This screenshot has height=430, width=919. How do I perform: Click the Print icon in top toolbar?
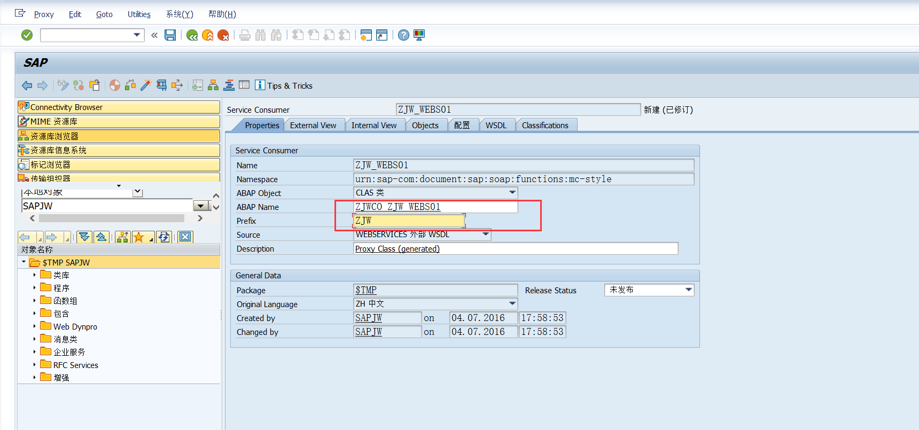point(245,35)
